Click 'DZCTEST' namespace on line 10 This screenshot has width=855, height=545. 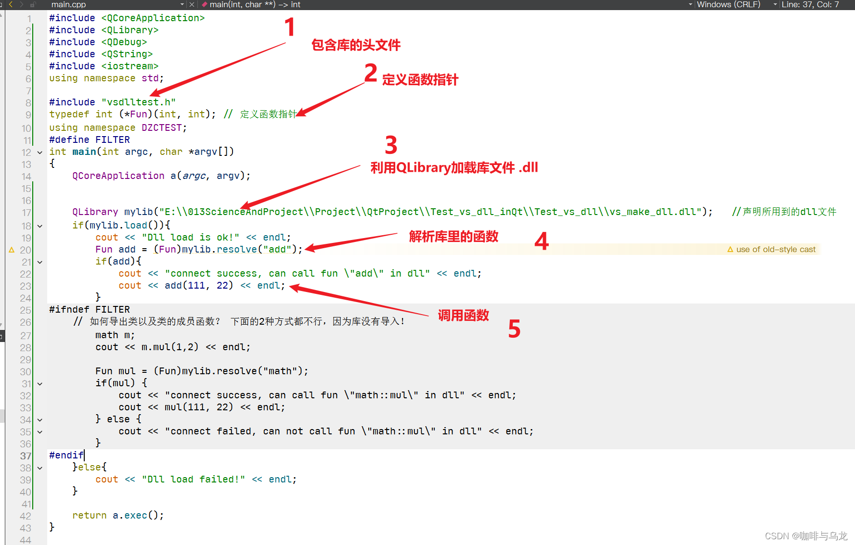pos(162,127)
